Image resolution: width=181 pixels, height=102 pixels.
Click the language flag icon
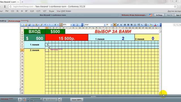[x=151, y=15]
